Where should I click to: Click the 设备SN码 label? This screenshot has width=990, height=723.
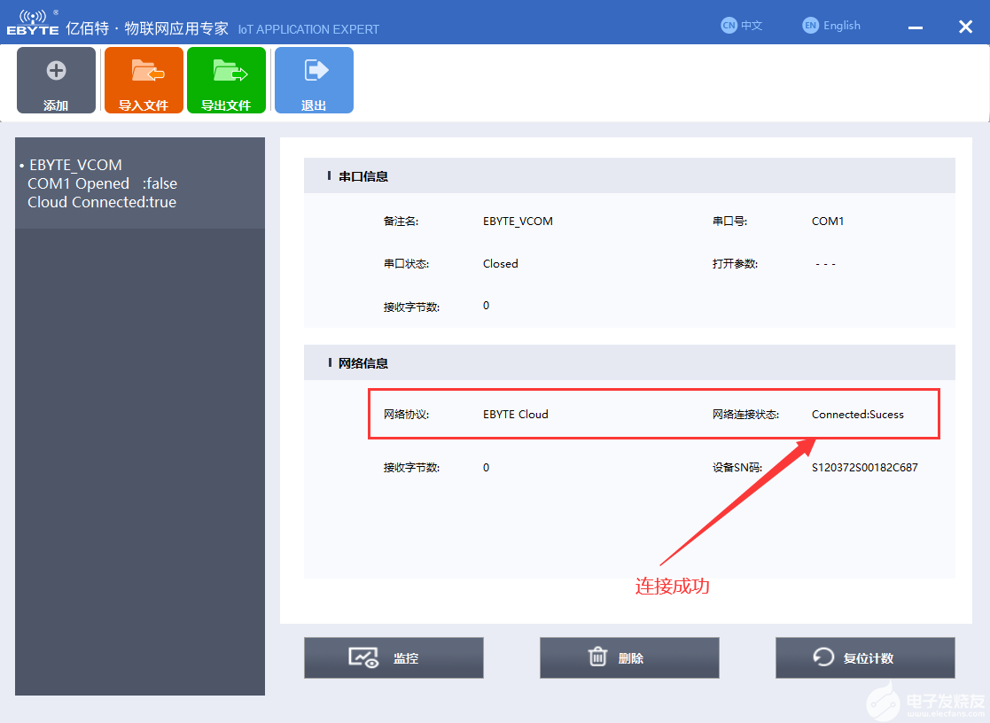[737, 467]
